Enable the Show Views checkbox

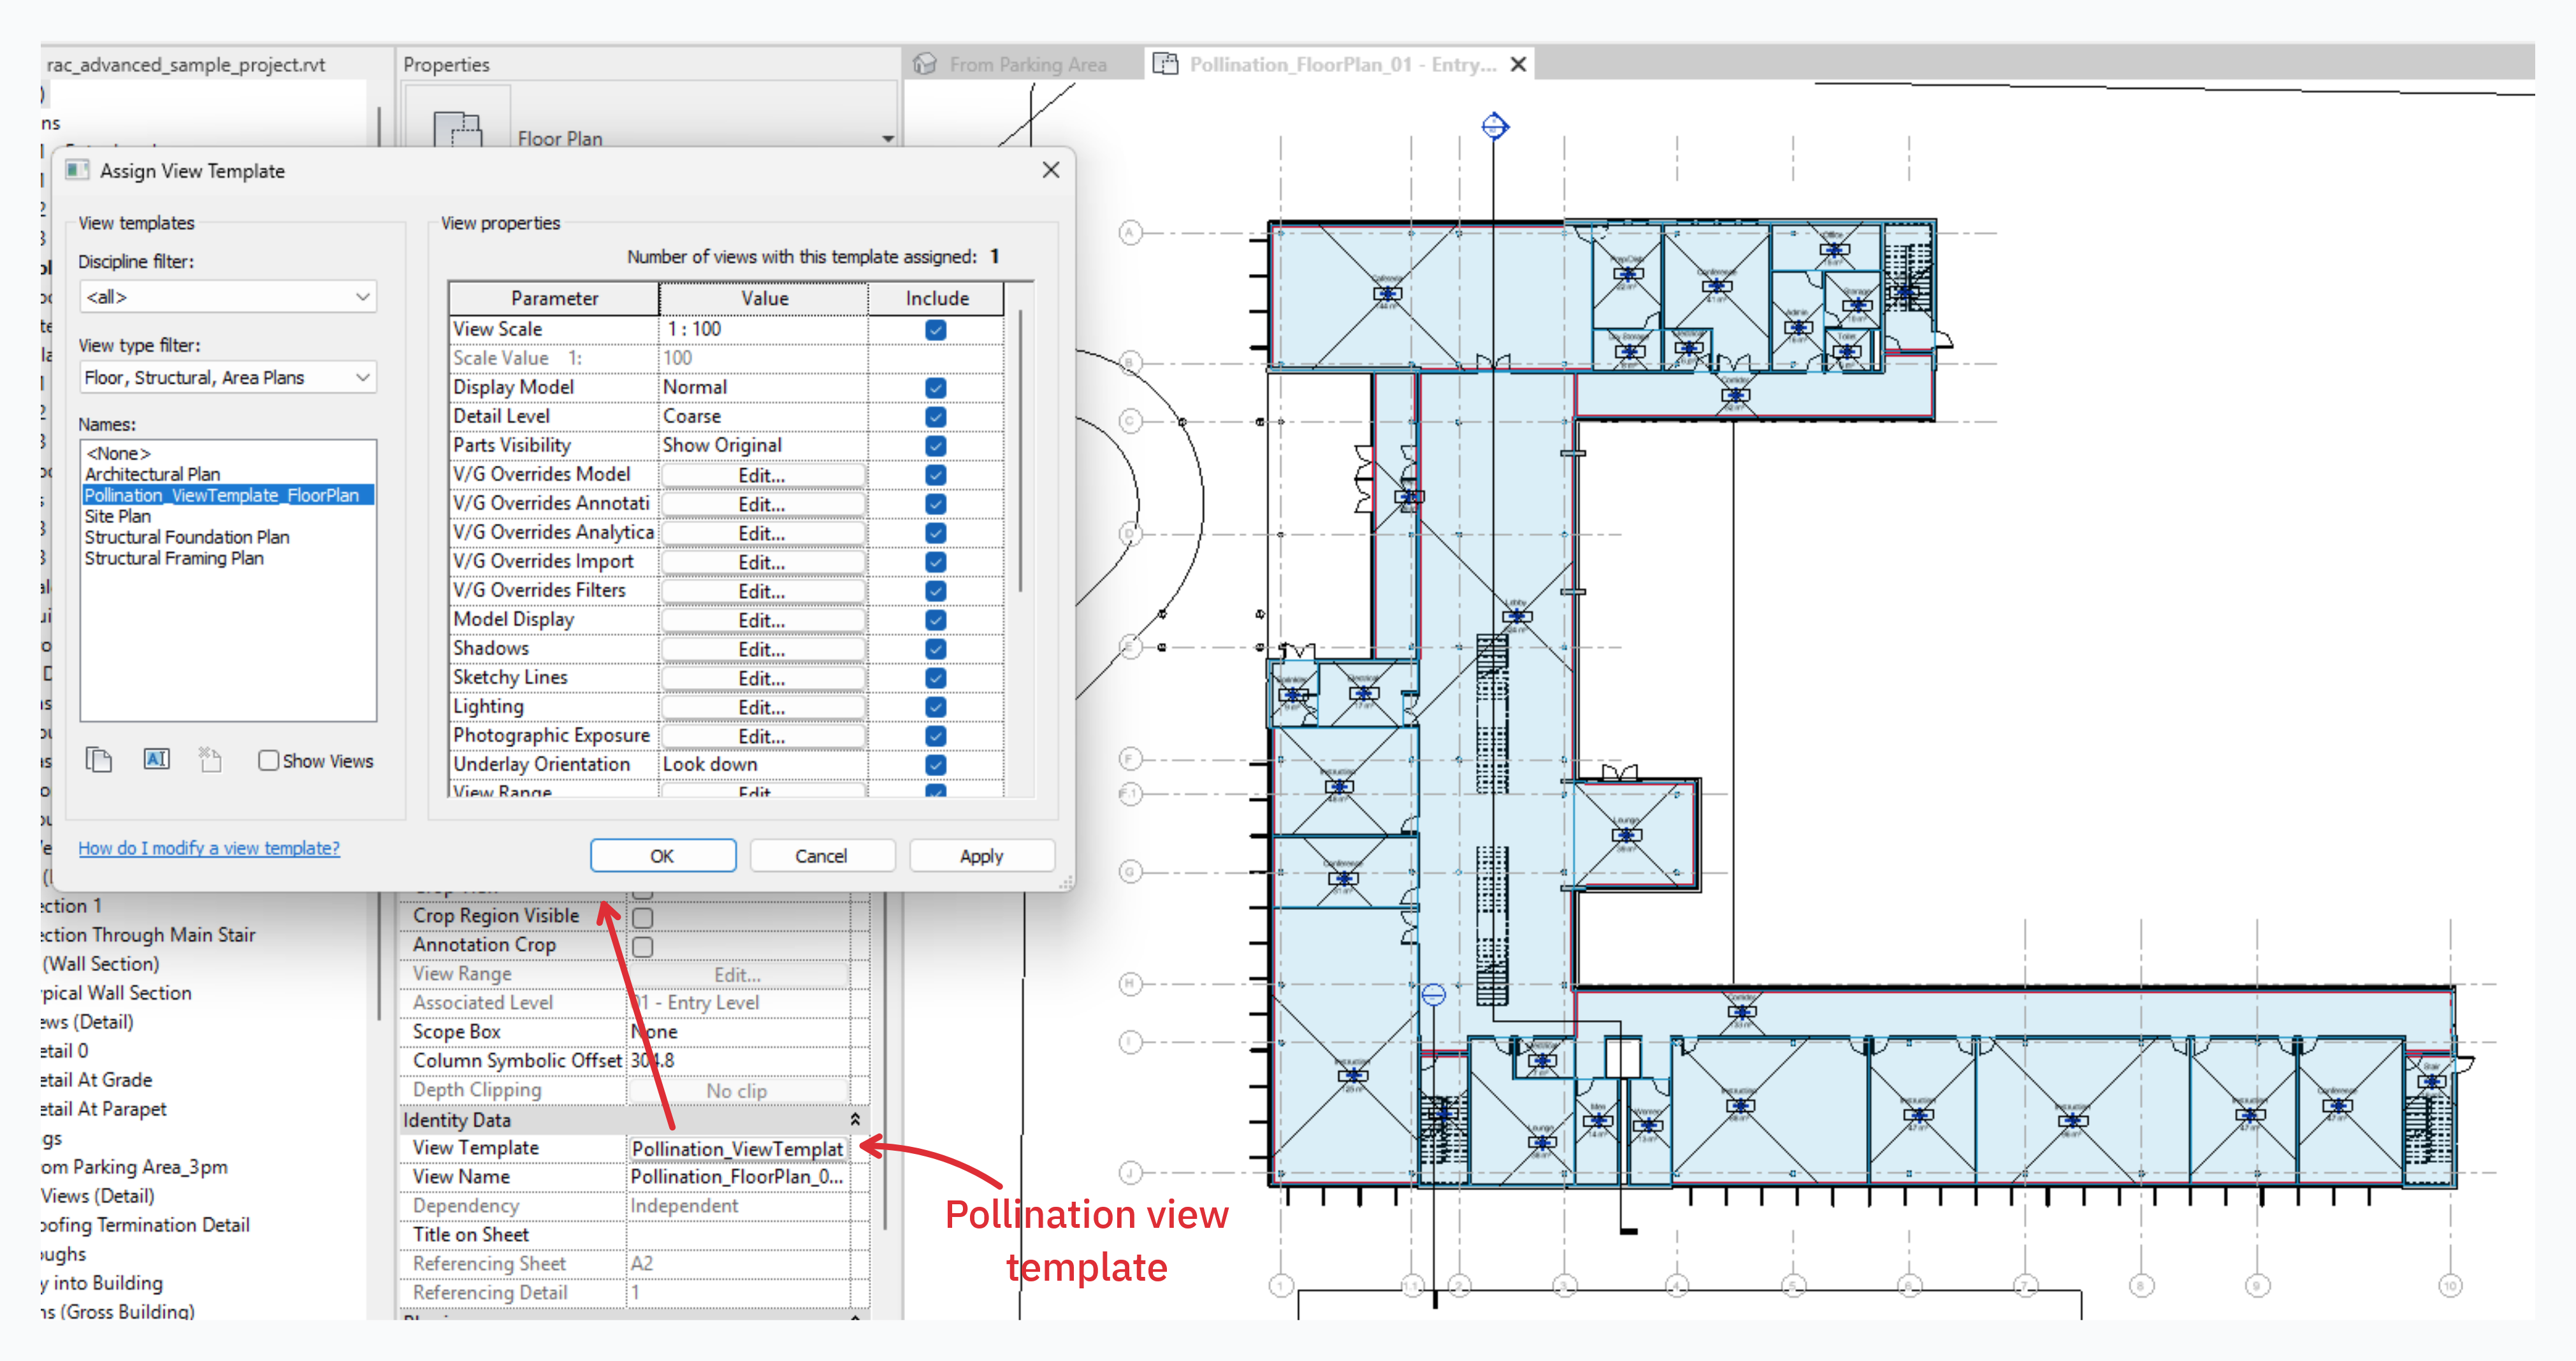point(268,761)
